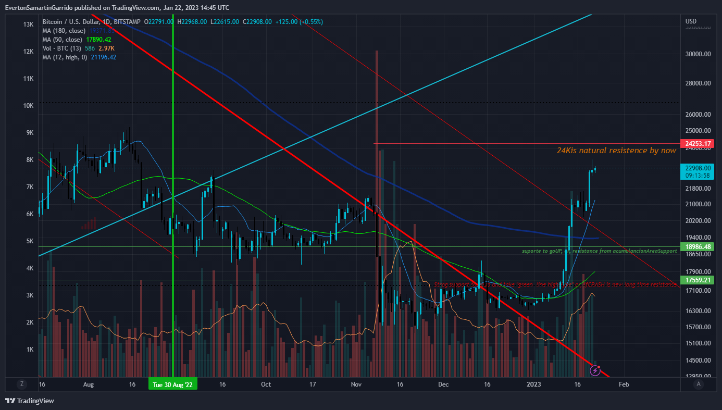Click the TradingView logo
The width and height of the screenshot is (722, 410).
coord(30,401)
